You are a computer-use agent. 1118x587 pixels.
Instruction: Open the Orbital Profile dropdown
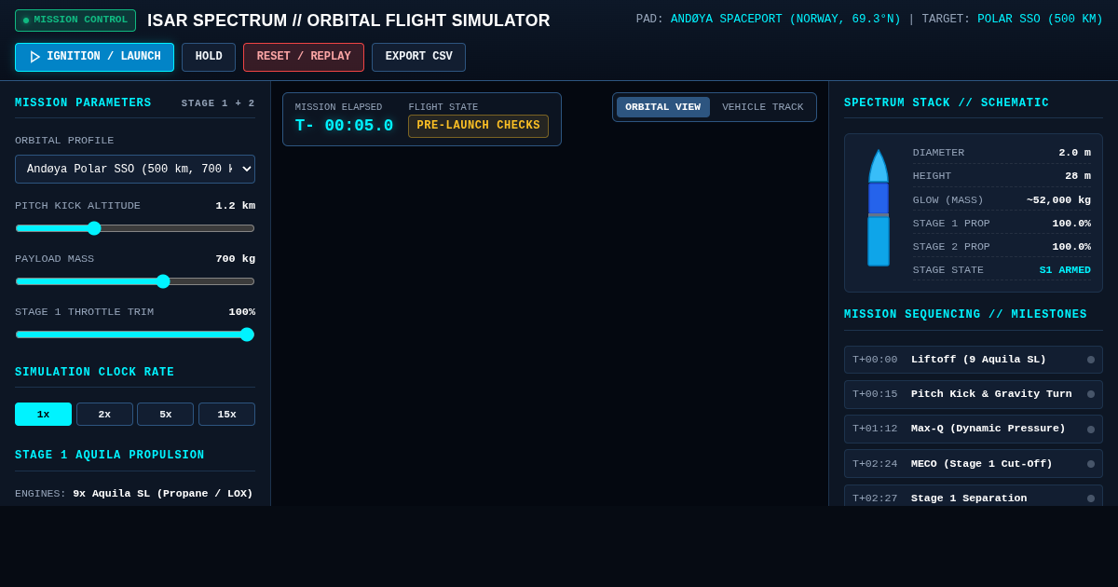135,169
